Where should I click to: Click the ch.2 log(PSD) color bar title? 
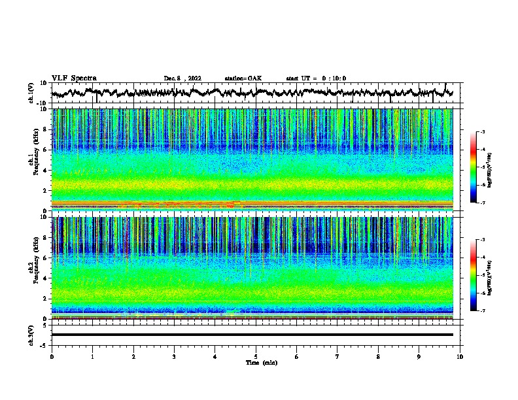click(x=489, y=278)
